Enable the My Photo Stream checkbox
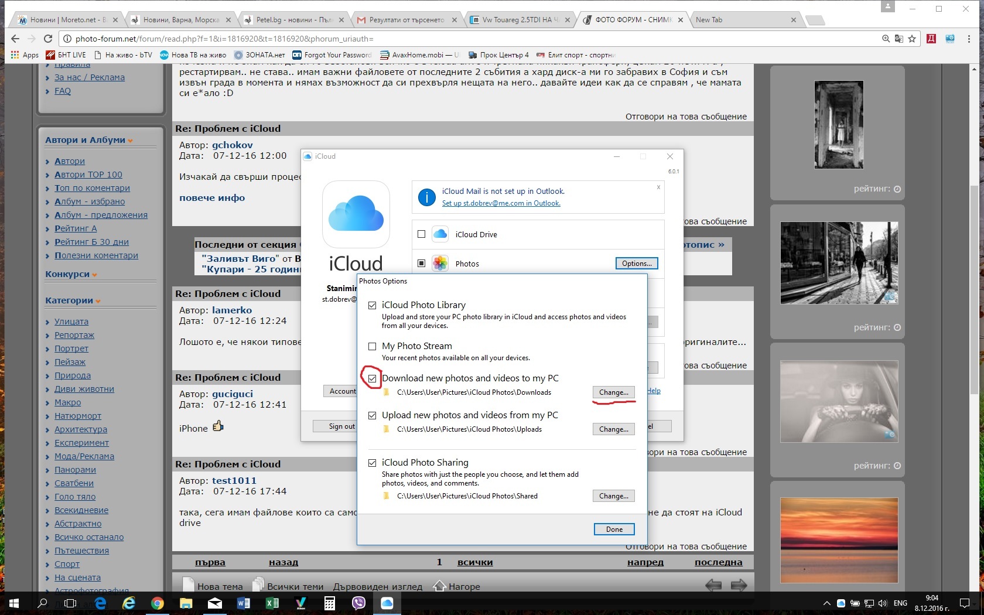The image size is (984, 615). 372,346
